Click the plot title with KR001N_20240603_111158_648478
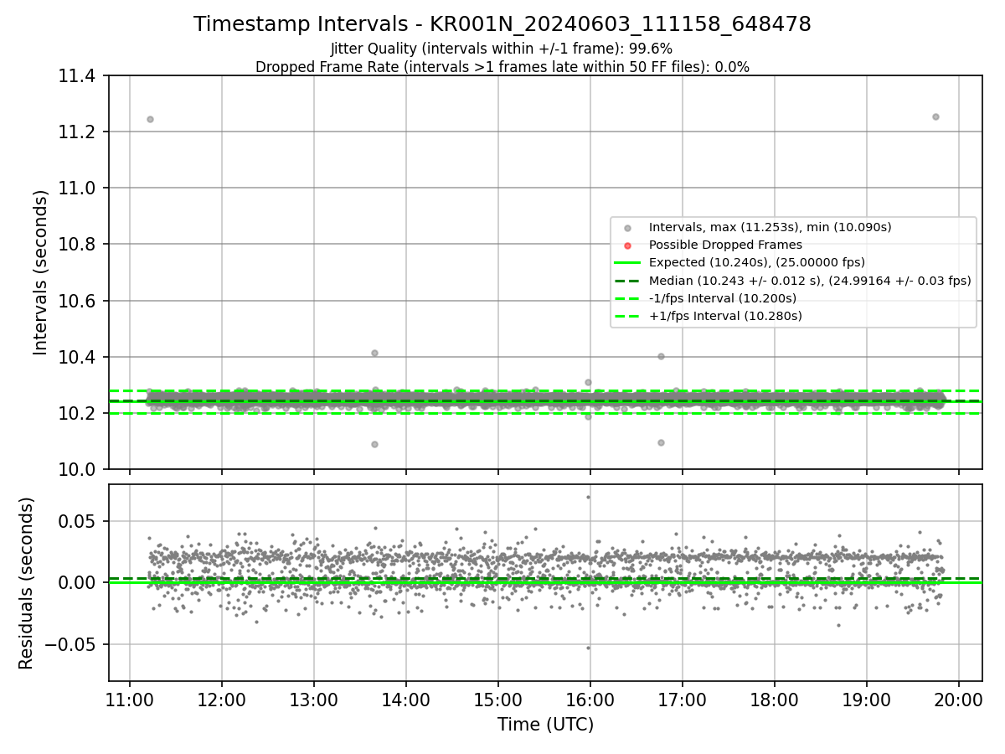Screen dimensions: 1005x754 point(502,24)
